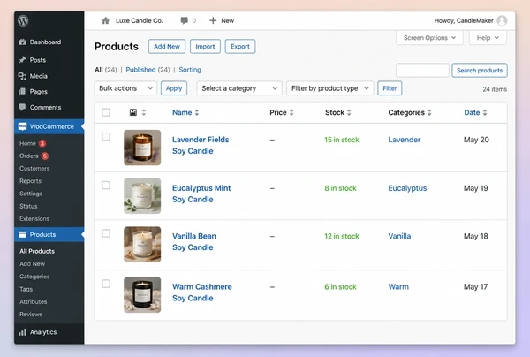530x357 pixels.
Task: Open WooCommerce Status submenu
Action: pyautogui.click(x=28, y=206)
